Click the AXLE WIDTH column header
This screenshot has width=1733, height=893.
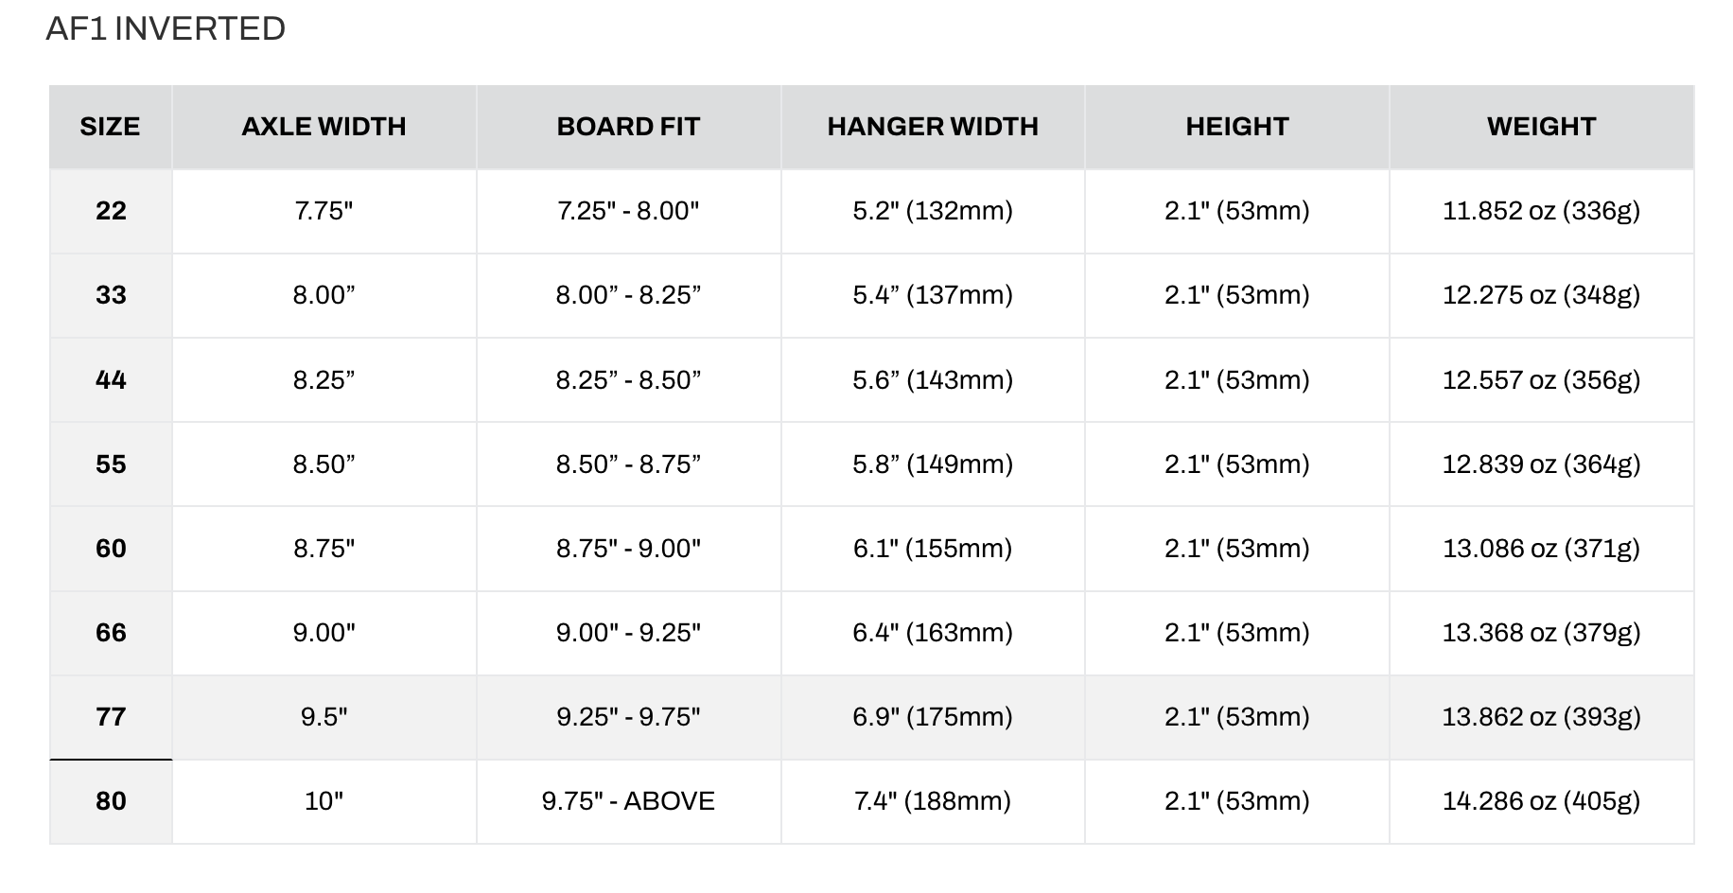324,127
